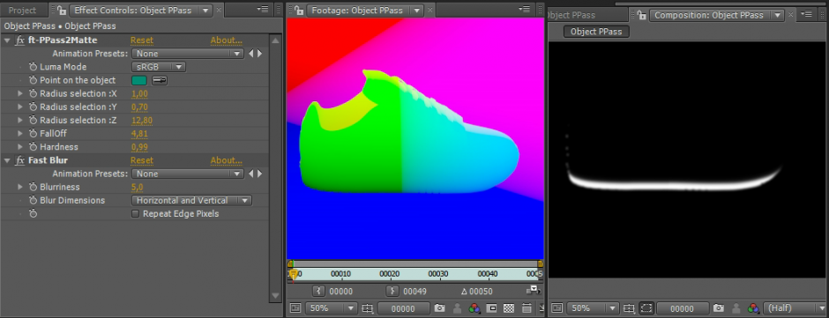The width and height of the screenshot is (829, 318).
Task: Expand the Radius selection :Y property
Action: [x=20, y=107]
